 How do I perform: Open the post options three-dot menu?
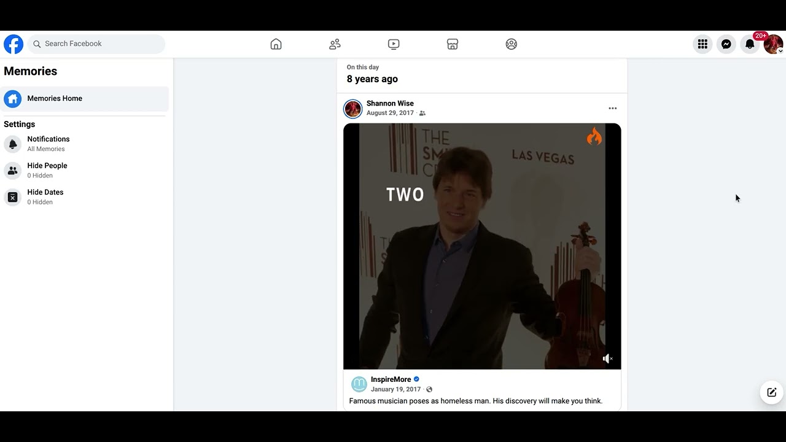pos(612,108)
